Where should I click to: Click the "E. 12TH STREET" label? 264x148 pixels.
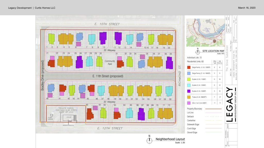coord(110,128)
